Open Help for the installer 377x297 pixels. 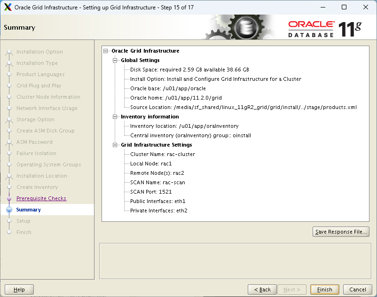(x=19, y=289)
